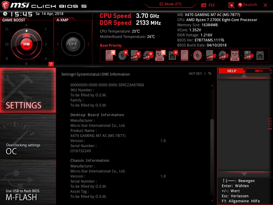Click the help panel bottom collapse handle
The height and width of the screenshot is (205, 273).
(x=244, y=174)
